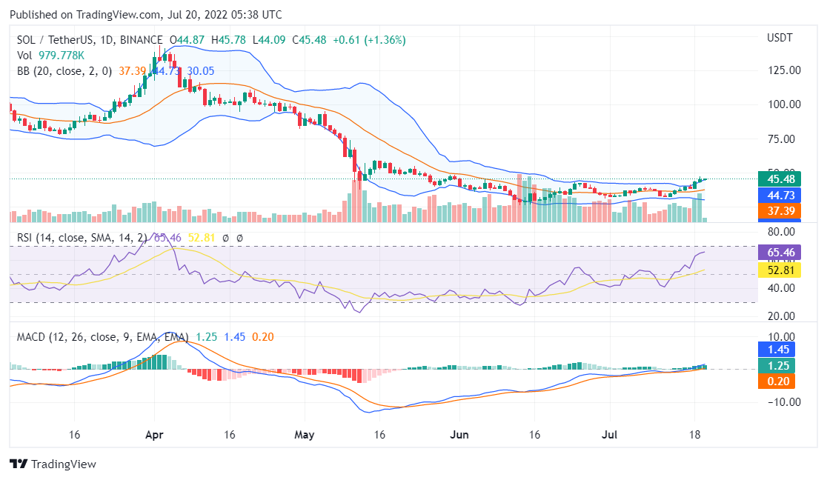This screenshot has width=827, height=480.
Task: Click the orange 37.39 price tag
Action: point(781,212)
